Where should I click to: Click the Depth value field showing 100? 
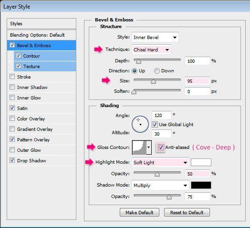(x=198, y=61)
